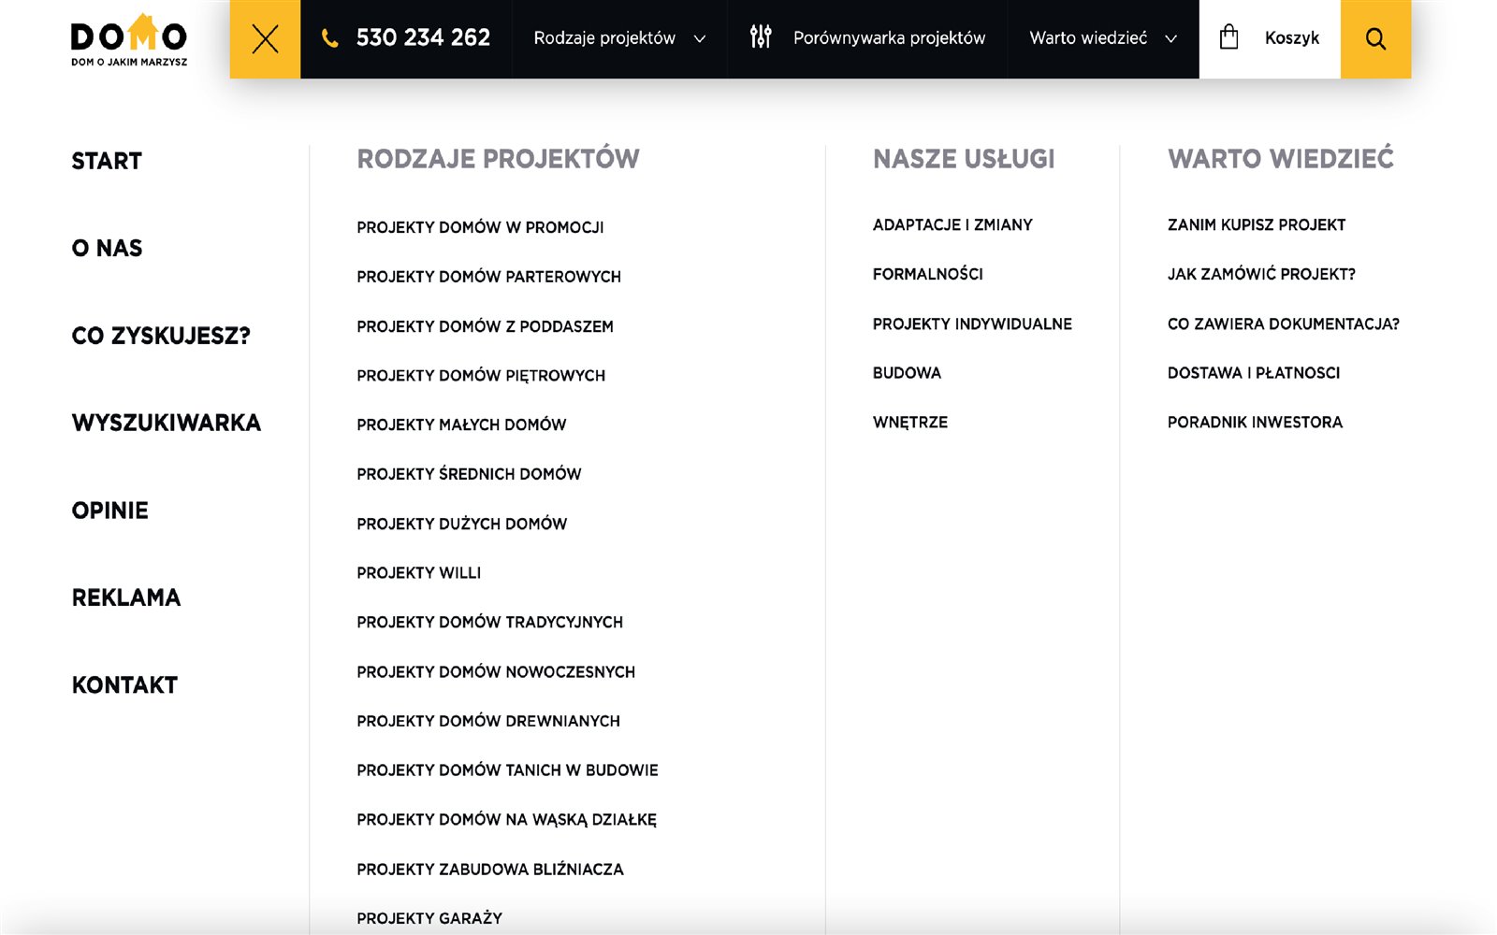Click the shopping bag cart icon
Image resolution: width=1497 pixels, height=935 pixels.
[x=1229, y=37]
